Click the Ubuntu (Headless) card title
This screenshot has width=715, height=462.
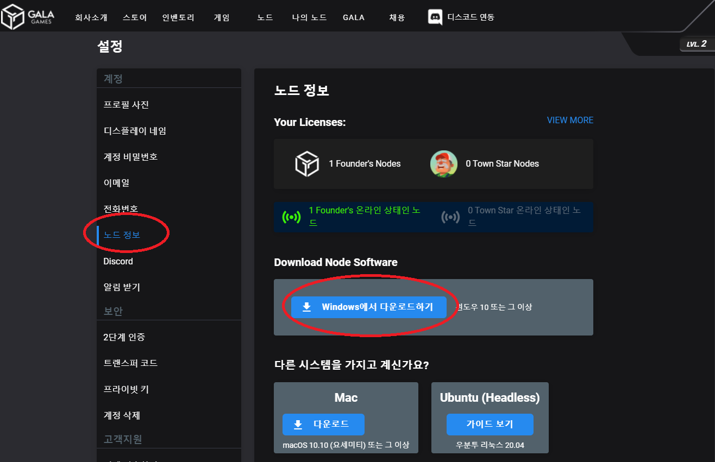click(490, 398)
